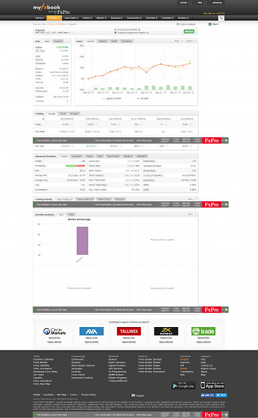
Task: Open the search magnifier icon
Action: 221,18
